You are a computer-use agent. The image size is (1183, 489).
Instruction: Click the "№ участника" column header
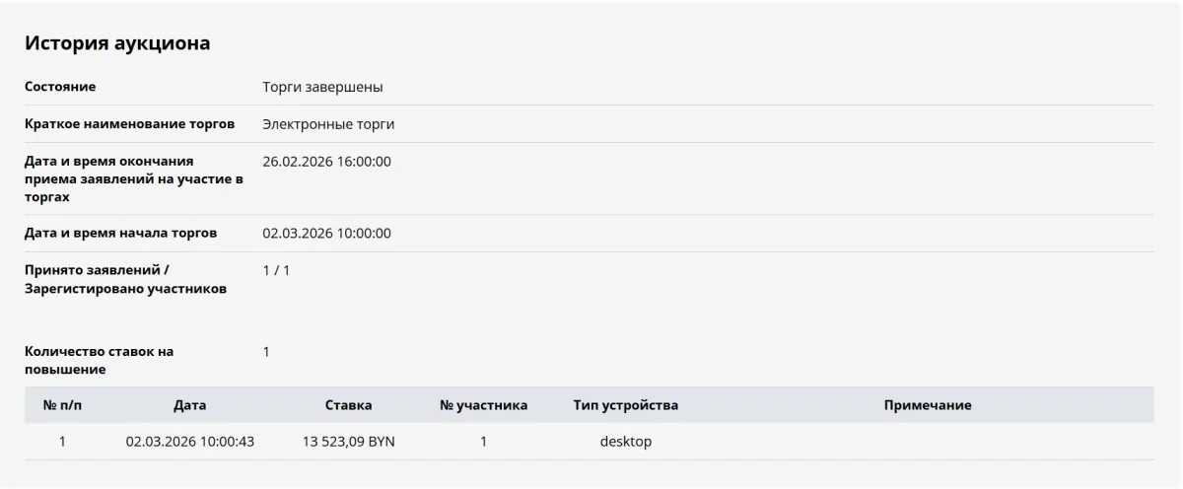tap(483, 405)
